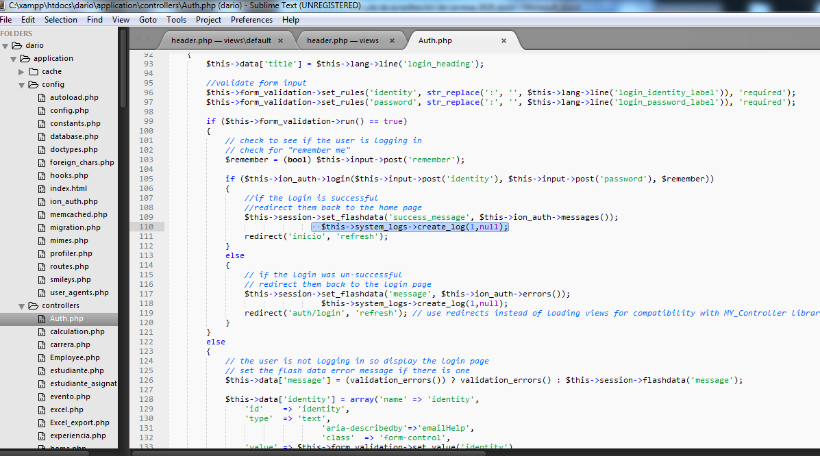This screenshot has height=456, width=820.
Task: Open the Preferences menu
Action: pos(251,20)
